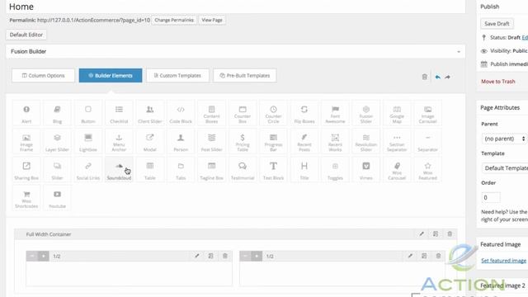Add the Recent Works element
This screenshot has width=528, height=297.
click(x=336, y=142)
